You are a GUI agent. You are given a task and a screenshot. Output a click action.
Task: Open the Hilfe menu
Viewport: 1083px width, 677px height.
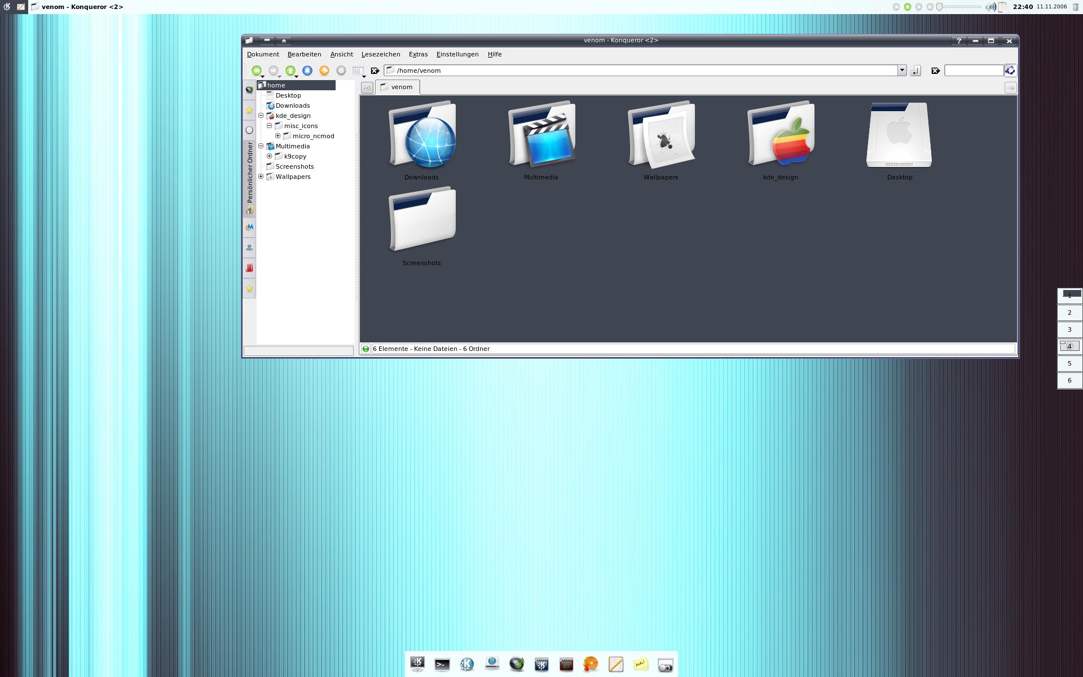495,54
